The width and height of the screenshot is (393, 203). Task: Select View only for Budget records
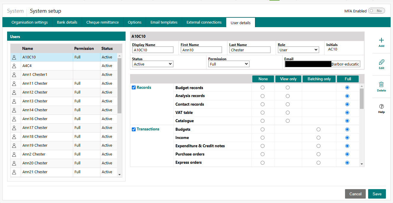[288, 88]
